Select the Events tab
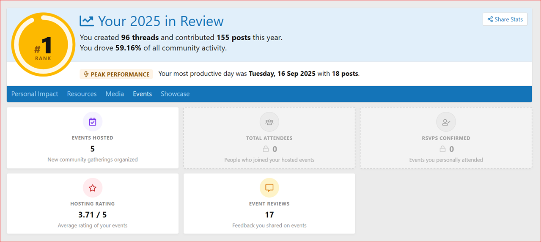Viewport: 541px width, 242px height. (x=142, y=94)
